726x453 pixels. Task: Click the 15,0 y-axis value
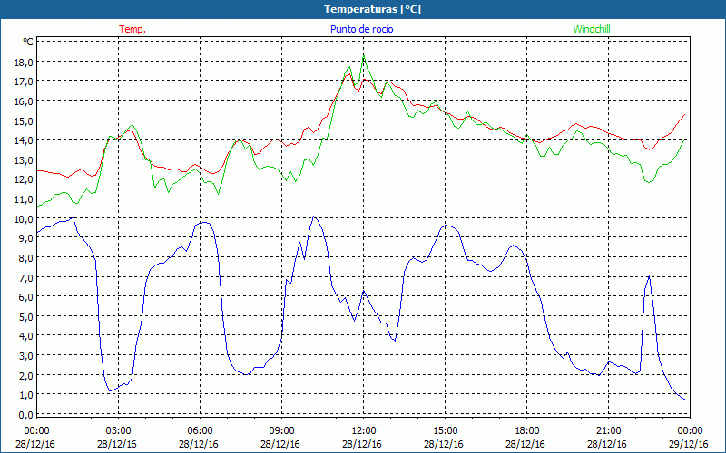pos(25,121)
